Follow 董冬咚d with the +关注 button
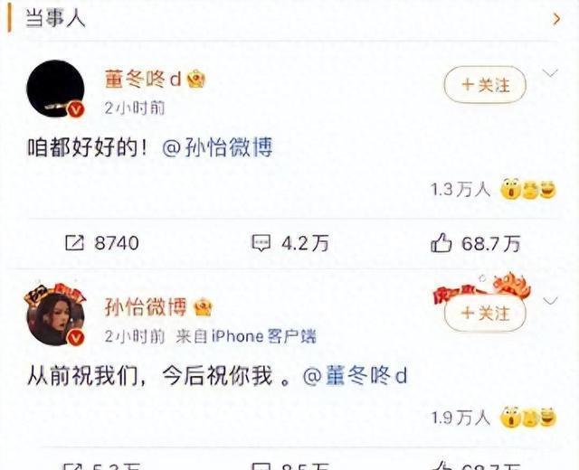Screen dimensions: 579x470 [485, 85]
